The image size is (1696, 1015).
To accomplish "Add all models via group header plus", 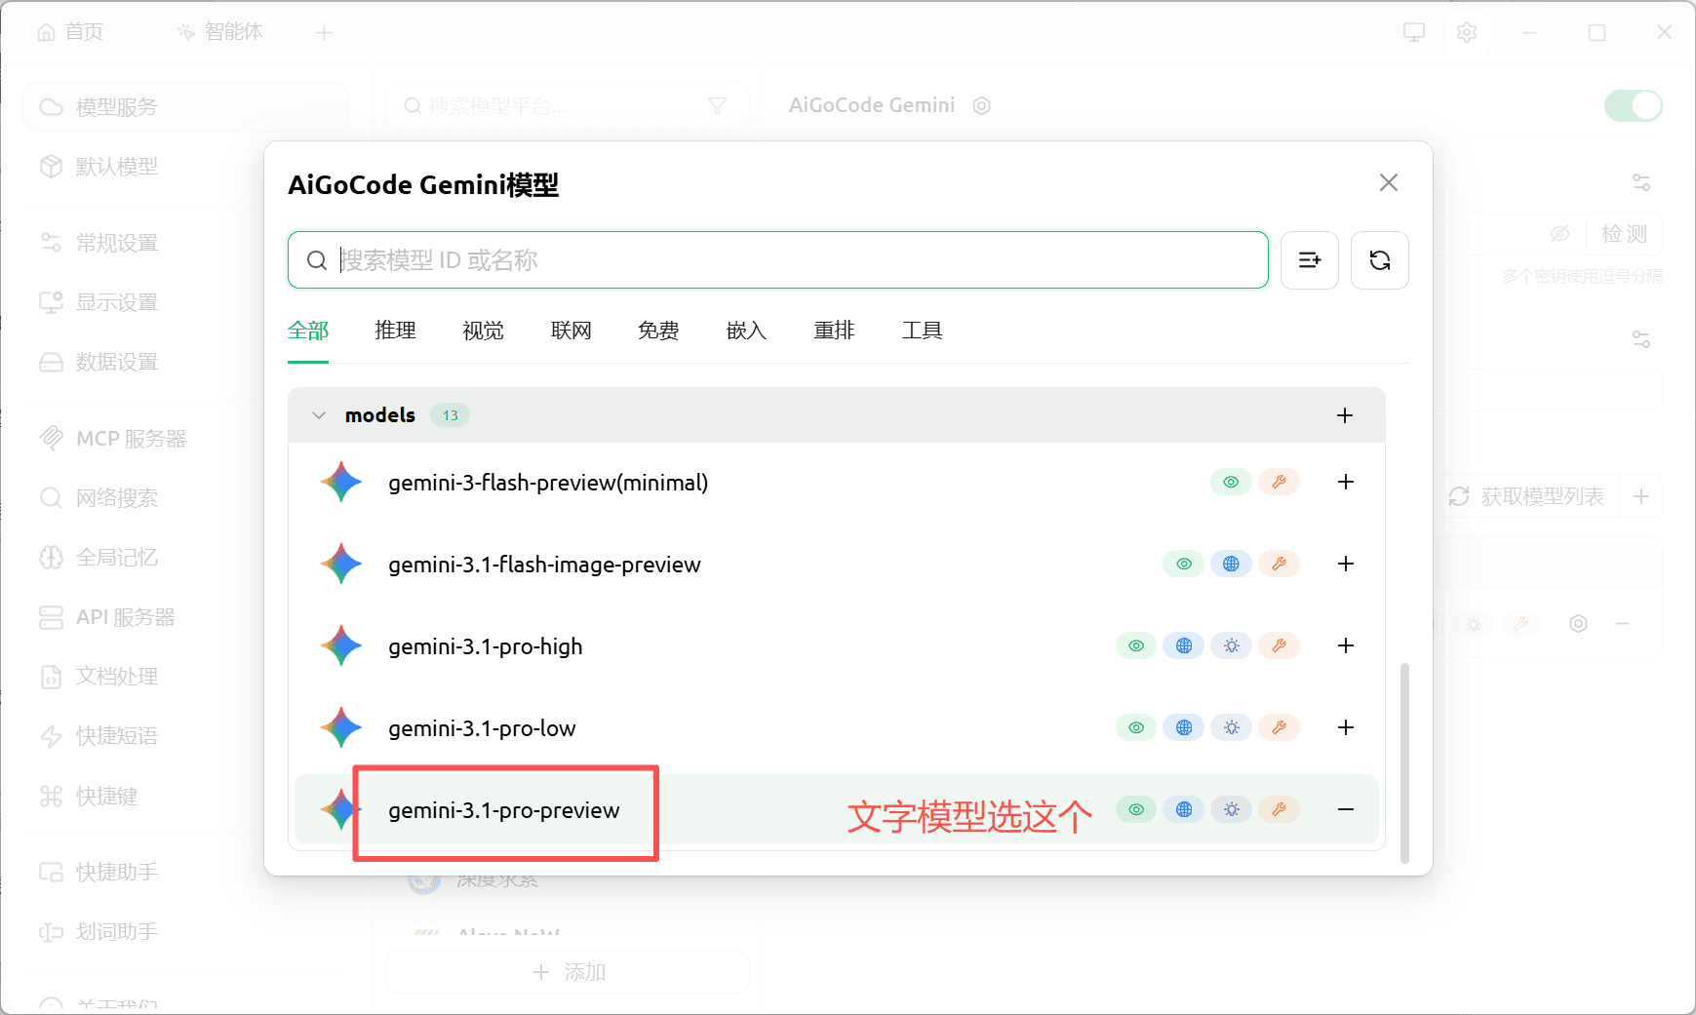I will point(1345,415).
